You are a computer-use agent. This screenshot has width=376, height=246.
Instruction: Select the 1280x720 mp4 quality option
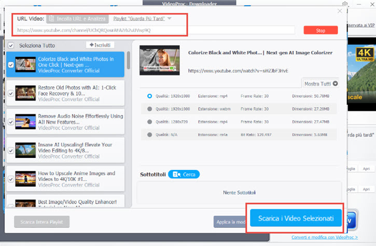149,122
